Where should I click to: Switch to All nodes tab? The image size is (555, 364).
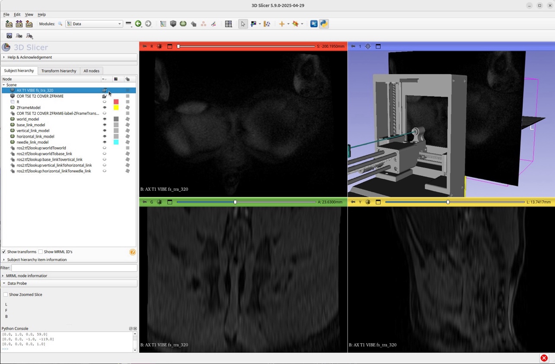point(91,71)
